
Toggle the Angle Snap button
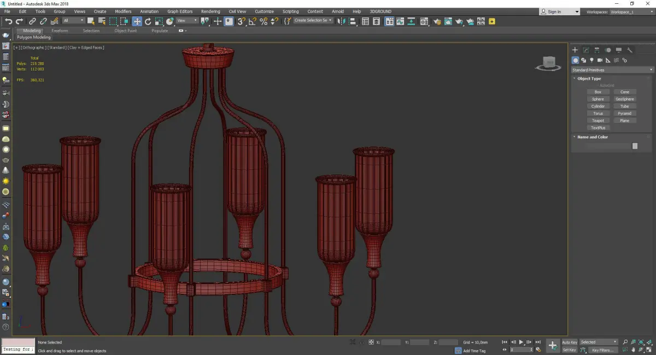[252, 21]
